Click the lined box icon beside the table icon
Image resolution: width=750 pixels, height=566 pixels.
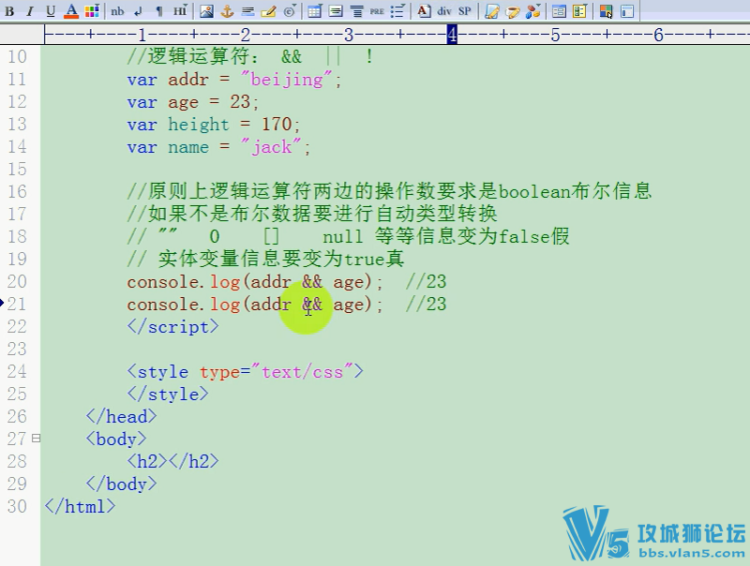(336, 11)
